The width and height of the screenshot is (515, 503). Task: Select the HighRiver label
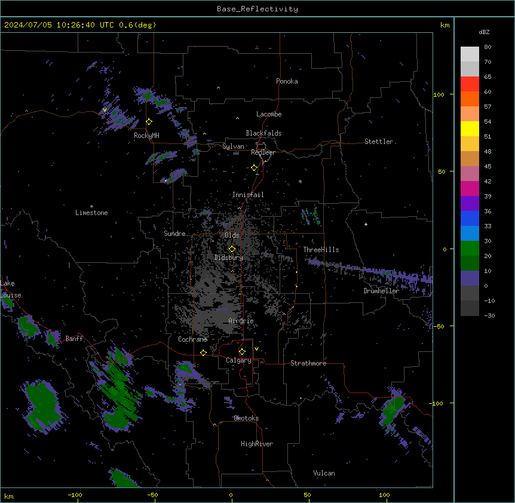click(x=257, y=444)
